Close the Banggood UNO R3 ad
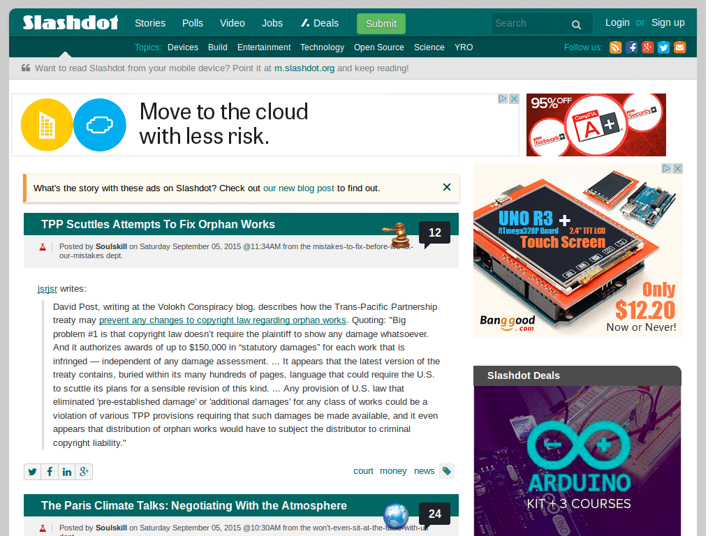Screen dimensions: 715x536 (677, 168)
